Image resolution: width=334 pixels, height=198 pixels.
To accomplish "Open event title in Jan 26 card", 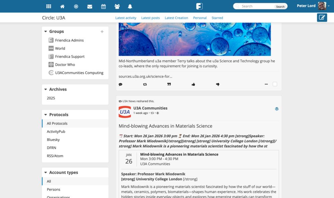I will [x=179, y=154].
